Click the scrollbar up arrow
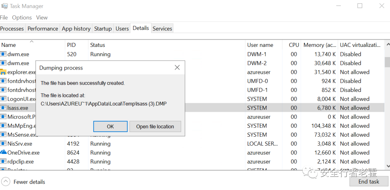Screen dimensions: 390x190 387,45
